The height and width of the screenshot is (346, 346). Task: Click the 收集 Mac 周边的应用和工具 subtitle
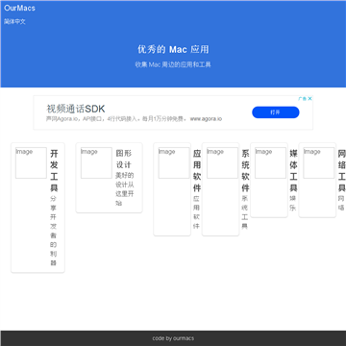pos(173,64)
